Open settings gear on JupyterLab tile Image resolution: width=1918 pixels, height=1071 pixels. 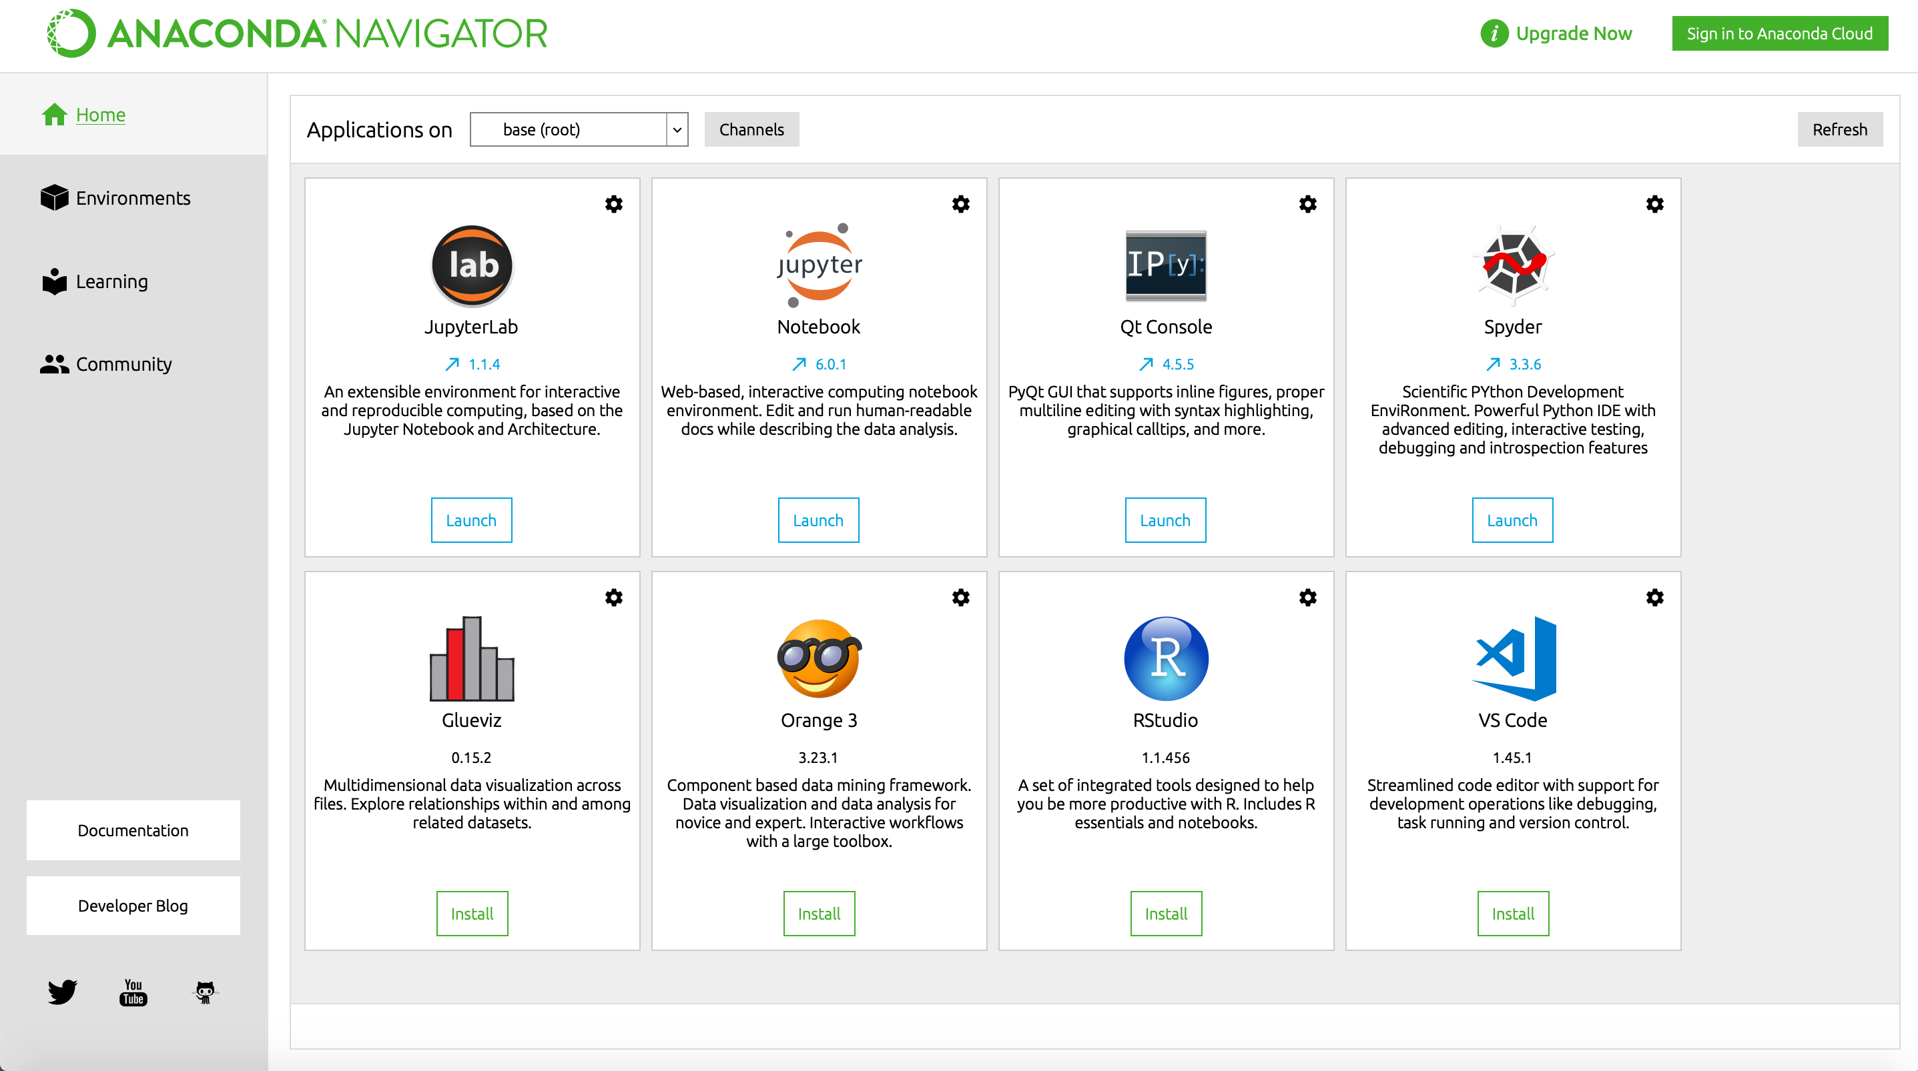(x=613, y=204)
